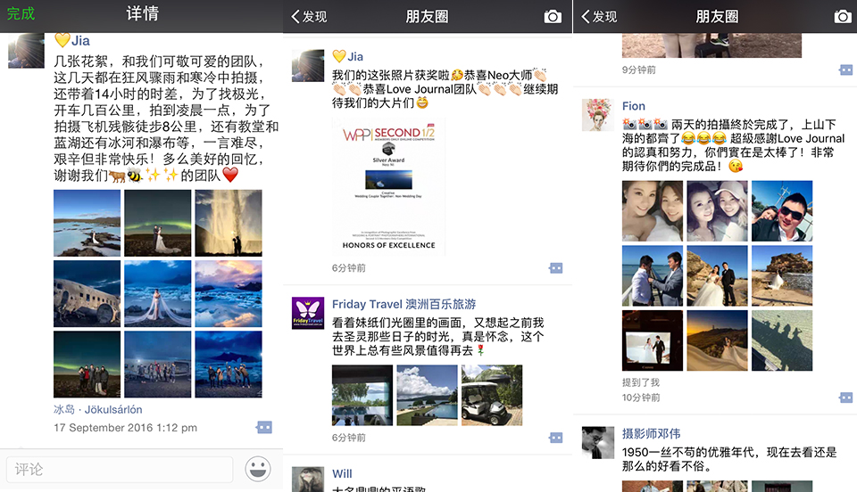Screen dimensions: 857x492
Task: View the team photo beside plane wreck
Action: 158,365
